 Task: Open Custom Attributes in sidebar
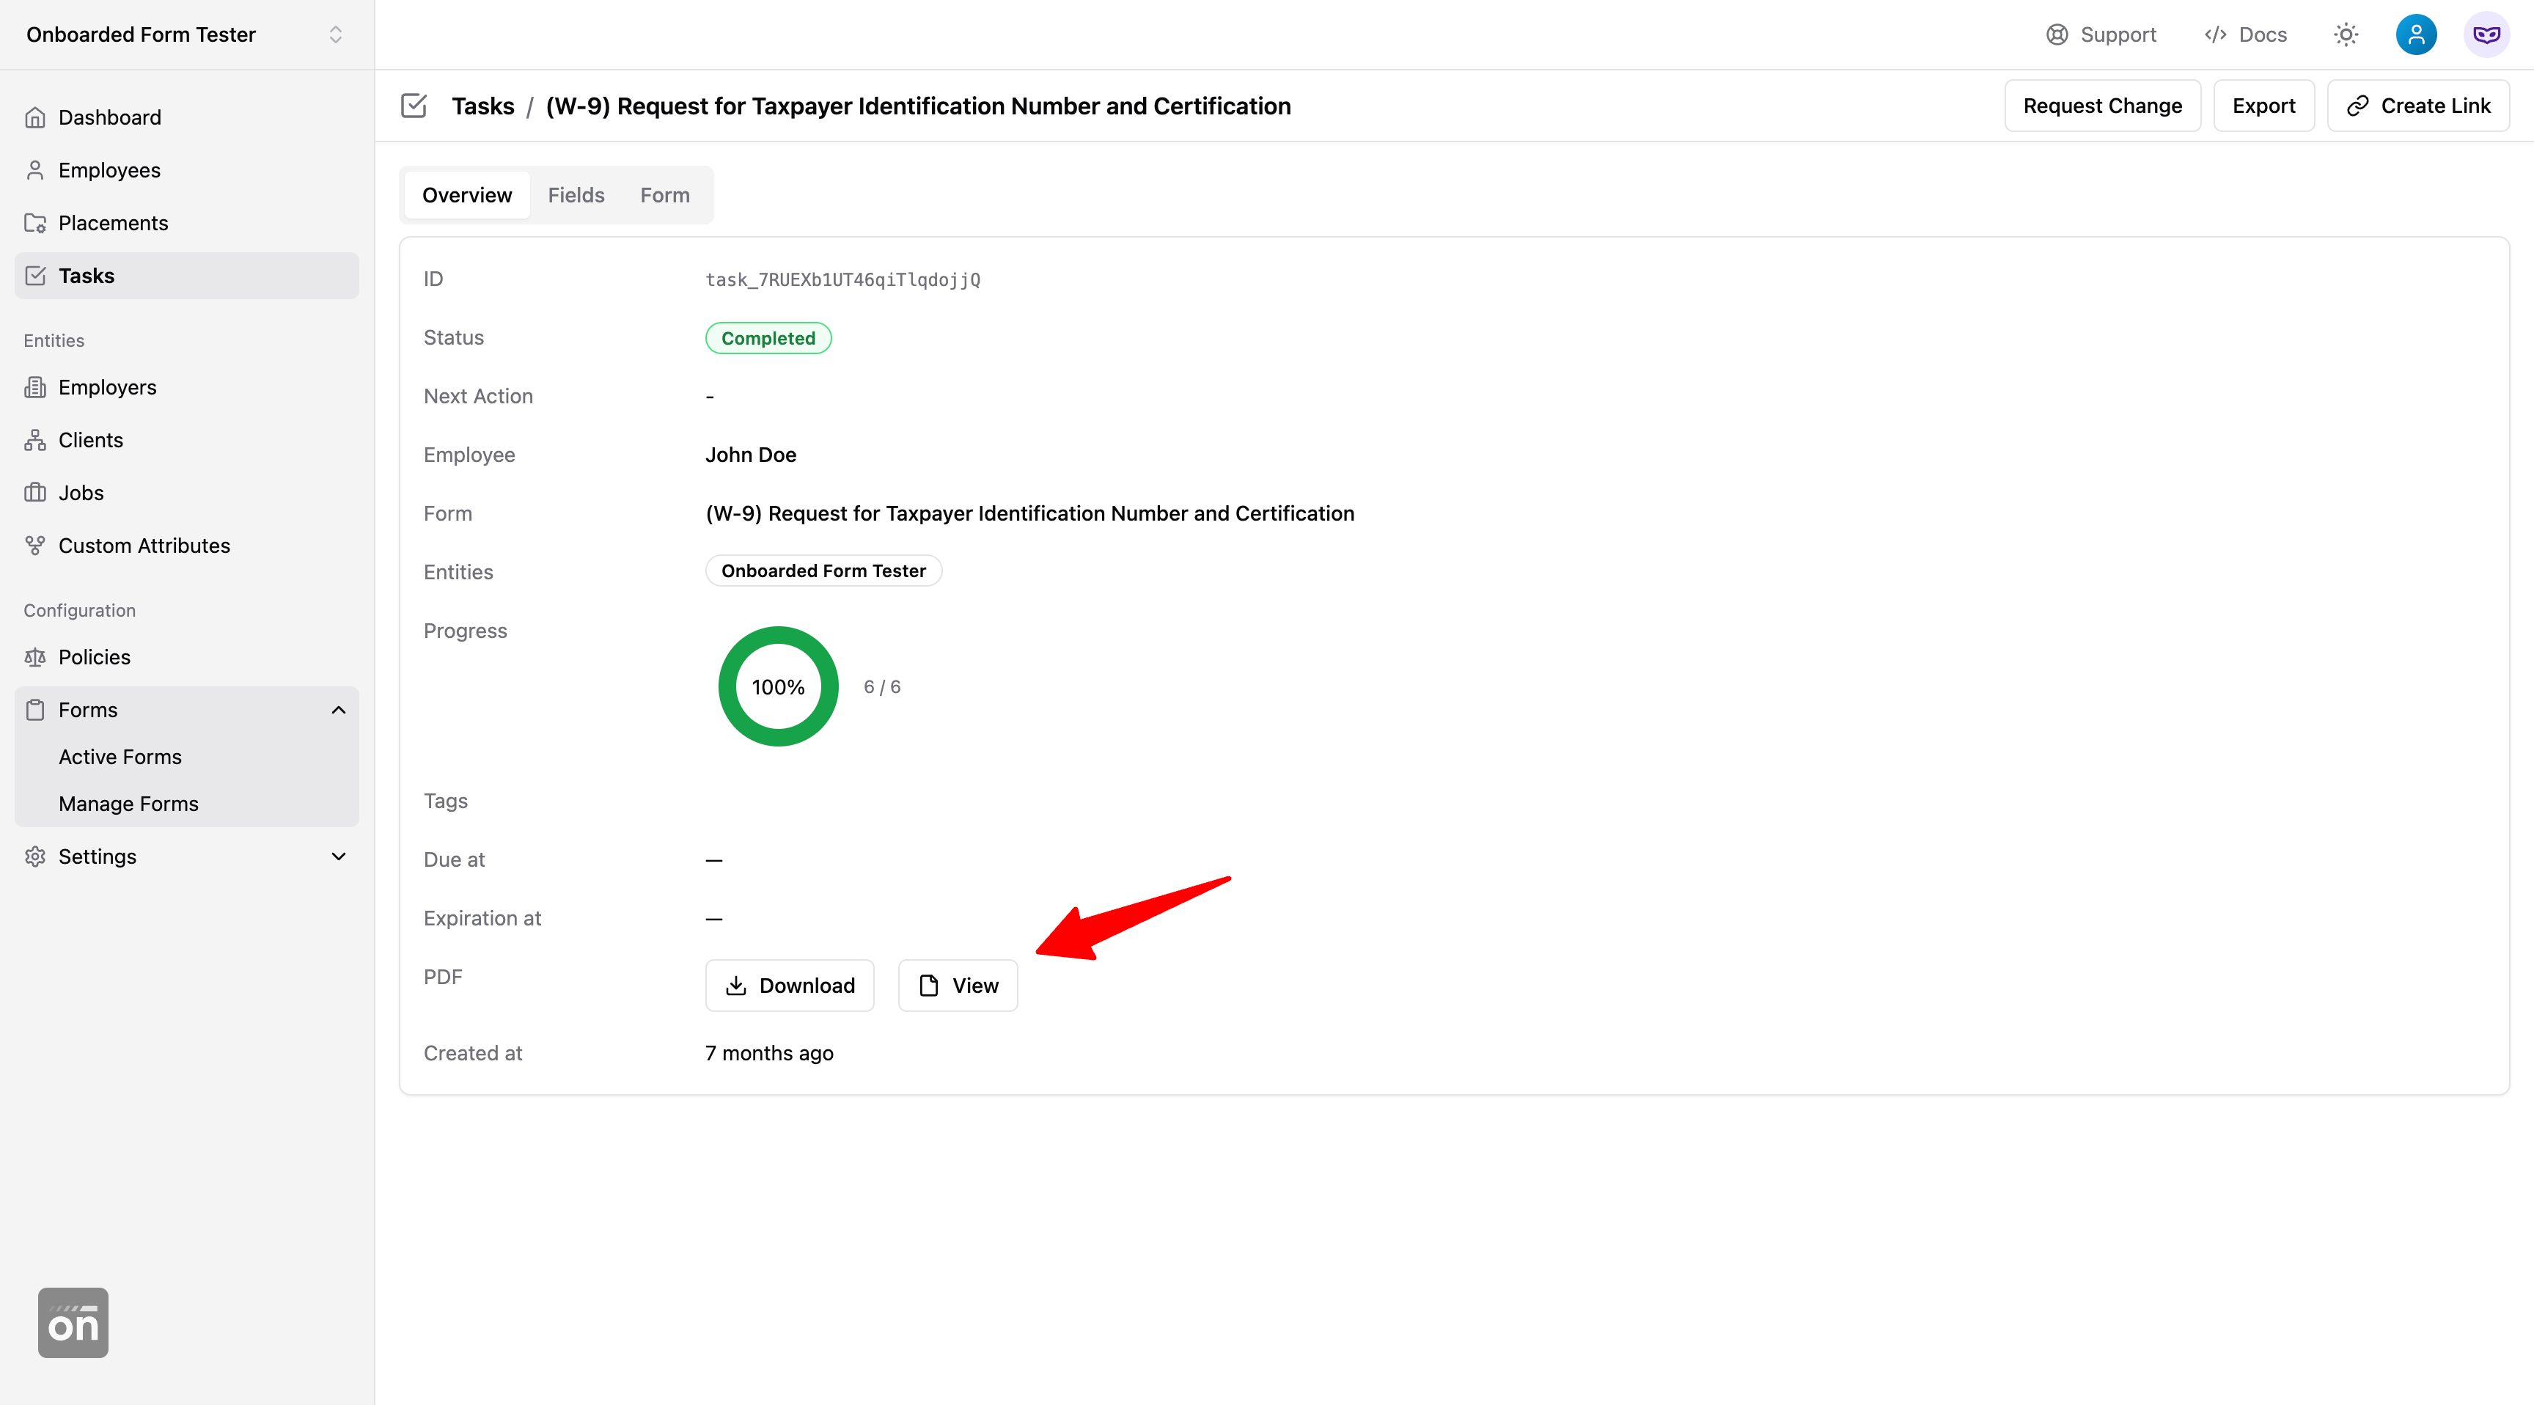coord(144,546)
